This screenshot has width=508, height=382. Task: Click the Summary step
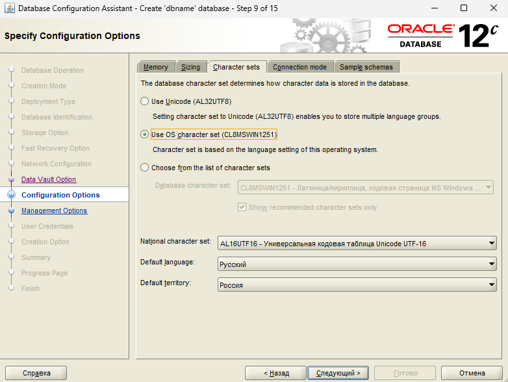tap(36, 257)
